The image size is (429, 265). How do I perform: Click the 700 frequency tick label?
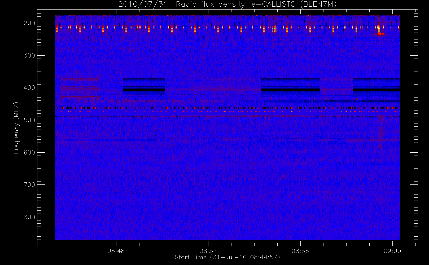[x=29, y=185]
